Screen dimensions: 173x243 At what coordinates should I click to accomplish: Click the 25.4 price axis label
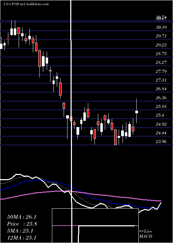(160, 115)
